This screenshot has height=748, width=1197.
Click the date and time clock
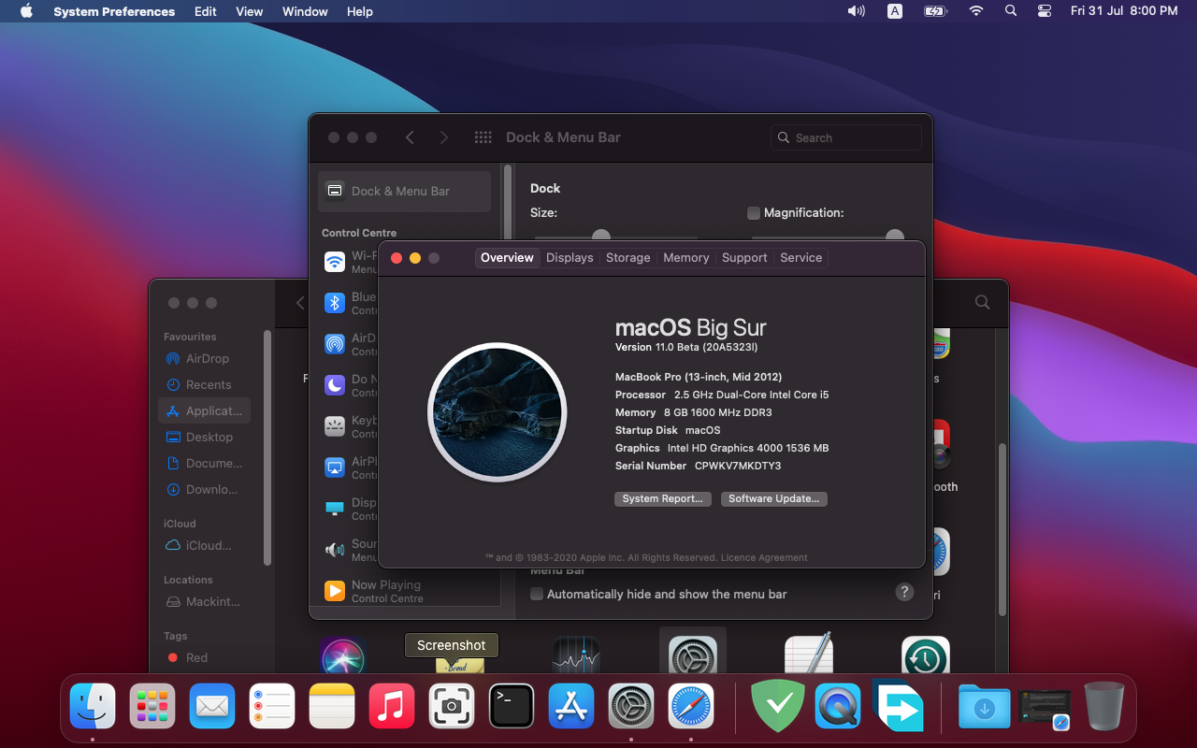tap(1124, 11)
